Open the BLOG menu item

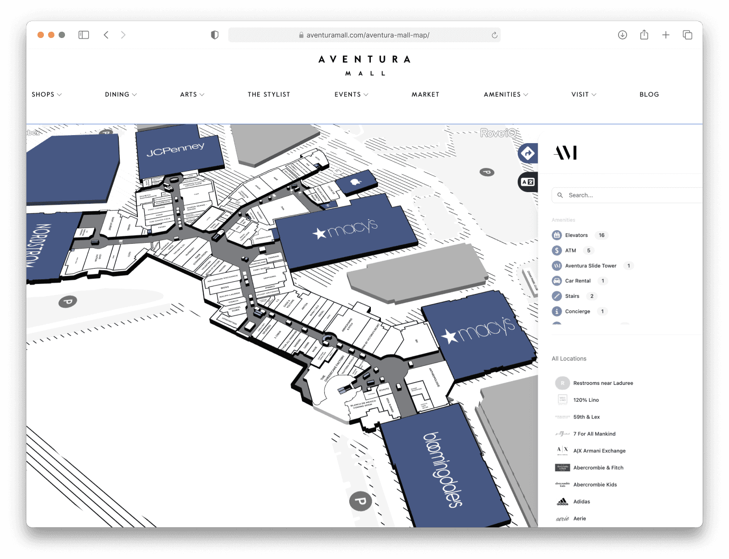coord(649,94)
